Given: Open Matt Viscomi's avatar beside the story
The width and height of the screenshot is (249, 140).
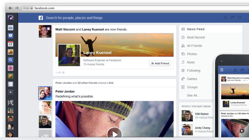Looking at the screenshot, I should pos(45,31).
